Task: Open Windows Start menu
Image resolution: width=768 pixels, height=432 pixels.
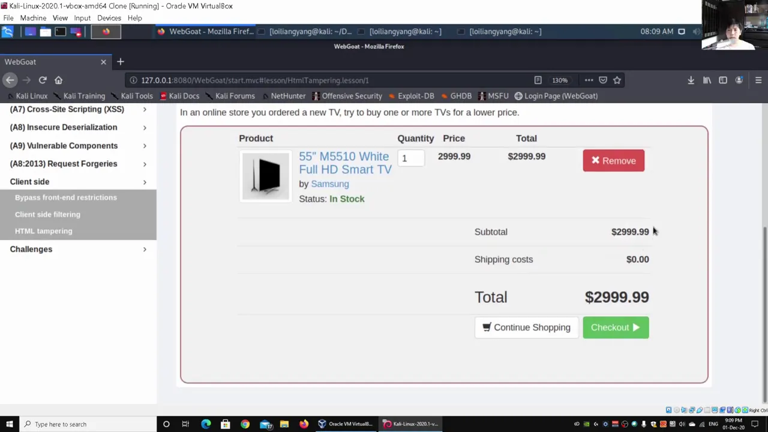Action: pos(10,424)
